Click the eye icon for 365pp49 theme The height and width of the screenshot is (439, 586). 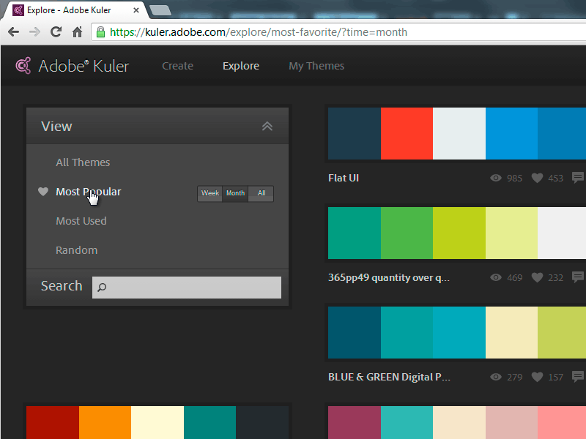pos(496,277)
